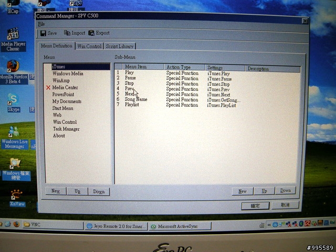Select Web in the Menu list
The width and height of the screenshot is (336, 252).
coord(57,115)
